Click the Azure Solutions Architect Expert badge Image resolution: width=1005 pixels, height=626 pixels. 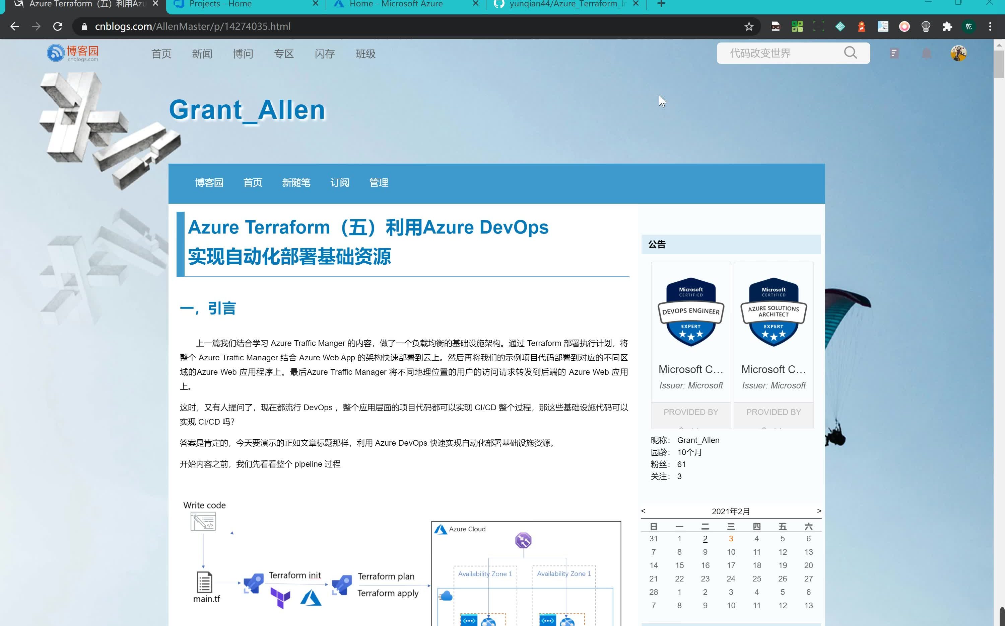[x=773, y=312]
